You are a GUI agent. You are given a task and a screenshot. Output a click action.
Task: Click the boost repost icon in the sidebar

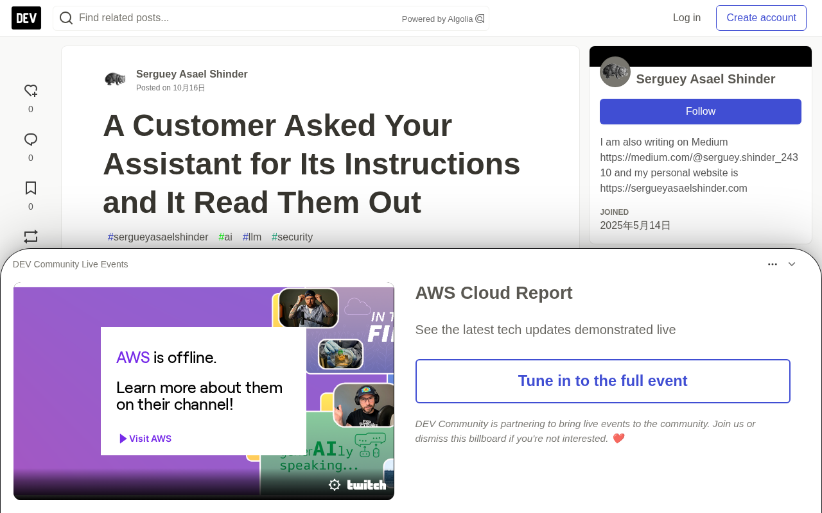tap(31, 236)
